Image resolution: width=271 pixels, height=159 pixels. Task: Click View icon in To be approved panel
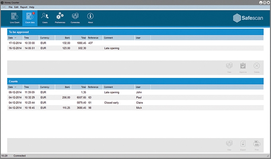pos(229,67)
